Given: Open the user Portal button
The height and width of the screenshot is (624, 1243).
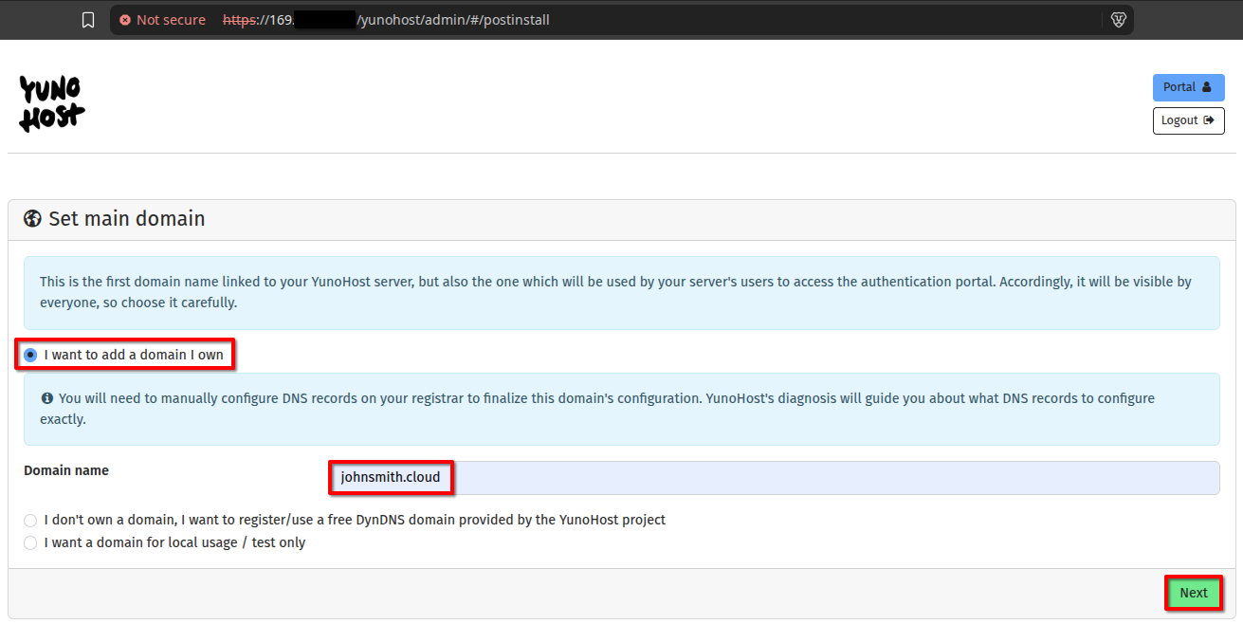Looking at the screenshot, I should pyautogui.click(x=1188, y=87).
